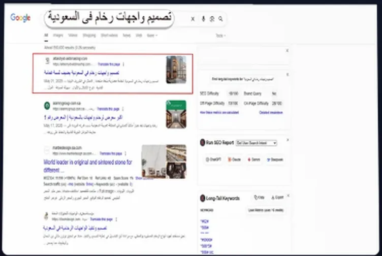Open the three-dot menu of the first result
Image resolution: width=382 pixels, height=256 pixels.
(x=123, y=65)
